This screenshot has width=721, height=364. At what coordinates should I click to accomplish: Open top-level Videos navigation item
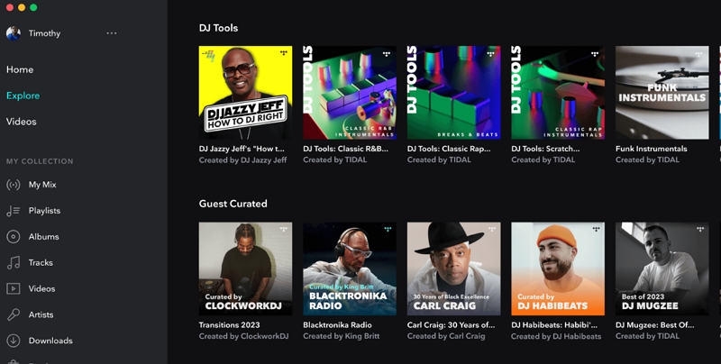point(21,122)
